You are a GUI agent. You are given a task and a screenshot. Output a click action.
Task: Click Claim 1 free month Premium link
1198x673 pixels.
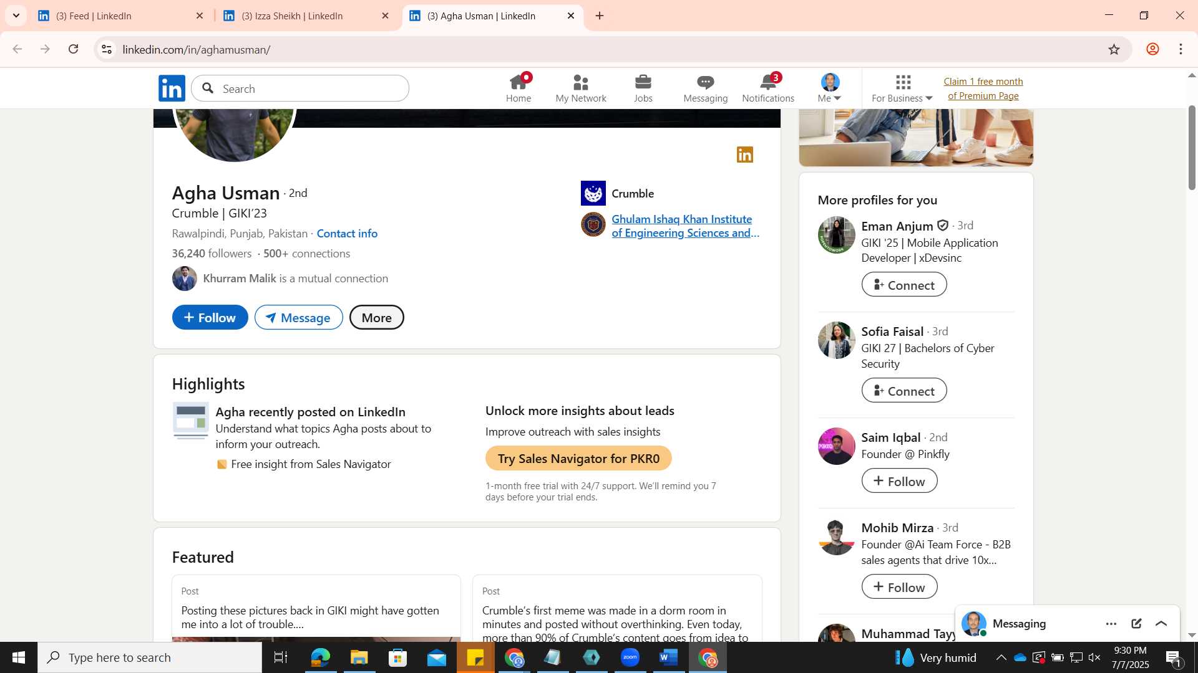(983, 88)
